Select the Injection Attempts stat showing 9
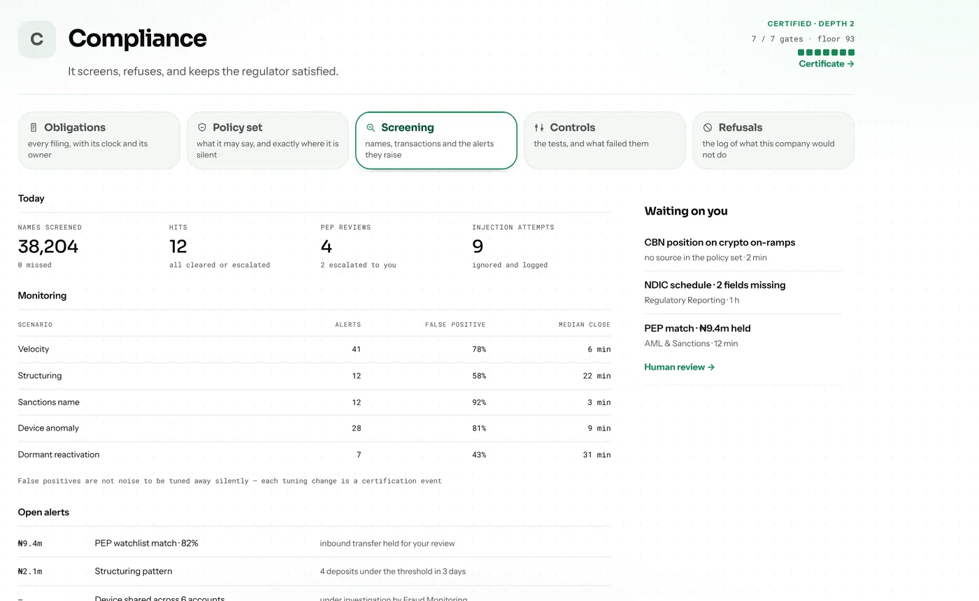This screenshot has width=979, height=601. pyautogui.click(x=478, y=246)
